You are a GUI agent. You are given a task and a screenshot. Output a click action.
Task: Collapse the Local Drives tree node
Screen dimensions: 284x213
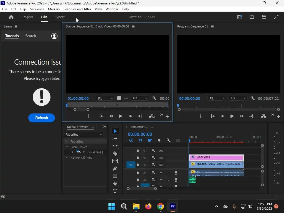coord(67,147)
